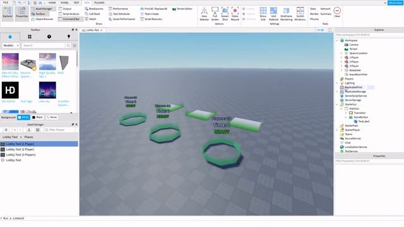The height and width of the screenshot is (227, 404).
Task: Collapse the Workspace tree node
Action: 336,40
